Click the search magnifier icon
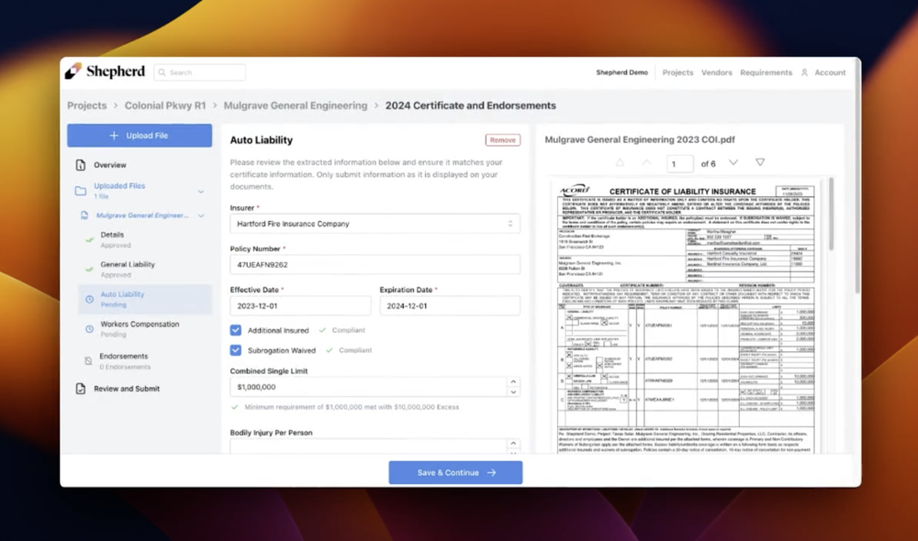The width and height of the screenshot is (918, 541). tap(162, 72)
